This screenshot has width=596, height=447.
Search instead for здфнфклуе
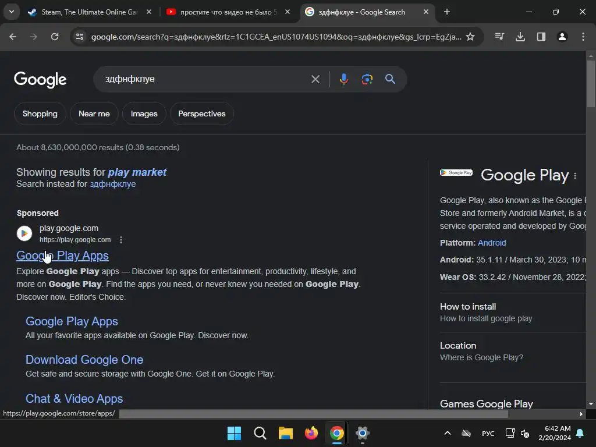[x=112, y=184]
